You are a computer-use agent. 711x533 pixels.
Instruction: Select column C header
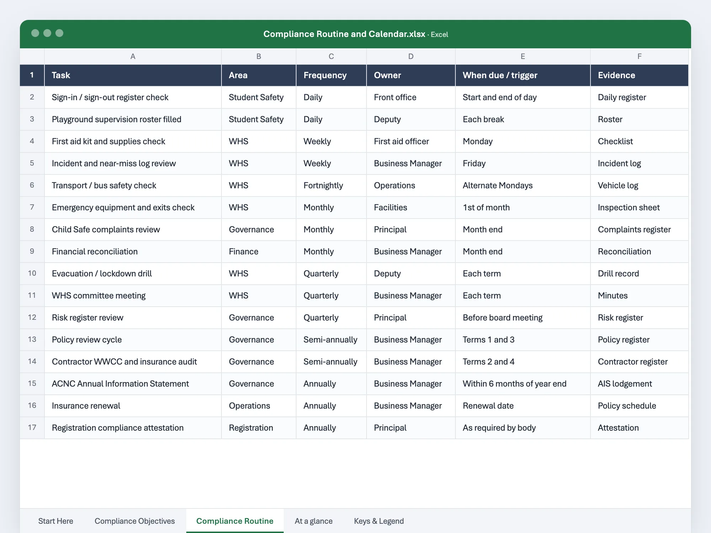(x=331, y=56)
